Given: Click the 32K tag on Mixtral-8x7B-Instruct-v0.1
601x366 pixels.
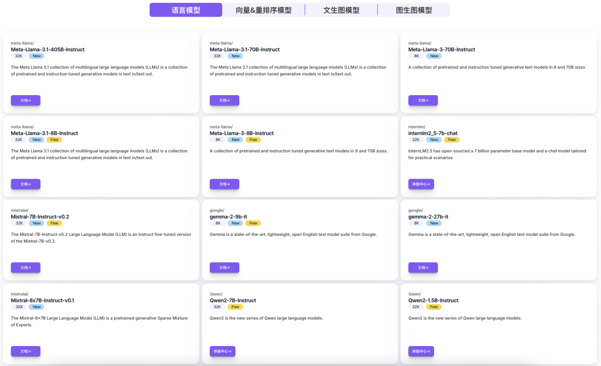Looking at the screenshot, I should pyautogui.click(x=19, y=307).
